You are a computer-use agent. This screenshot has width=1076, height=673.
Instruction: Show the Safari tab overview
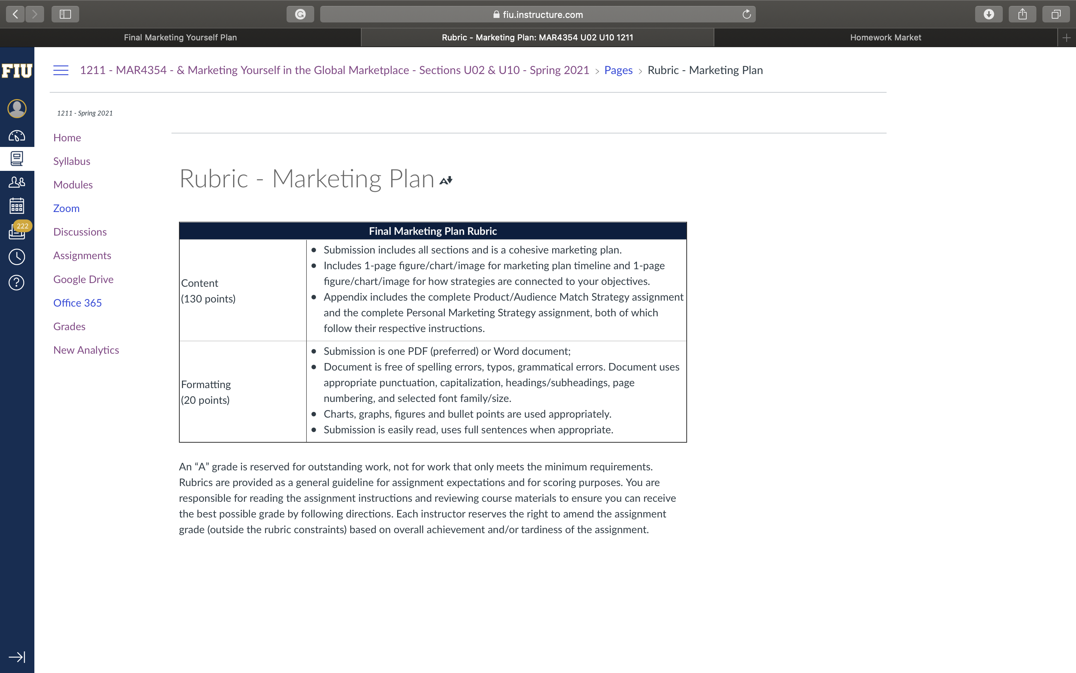pyautogui.click(x=1056, y=14)
